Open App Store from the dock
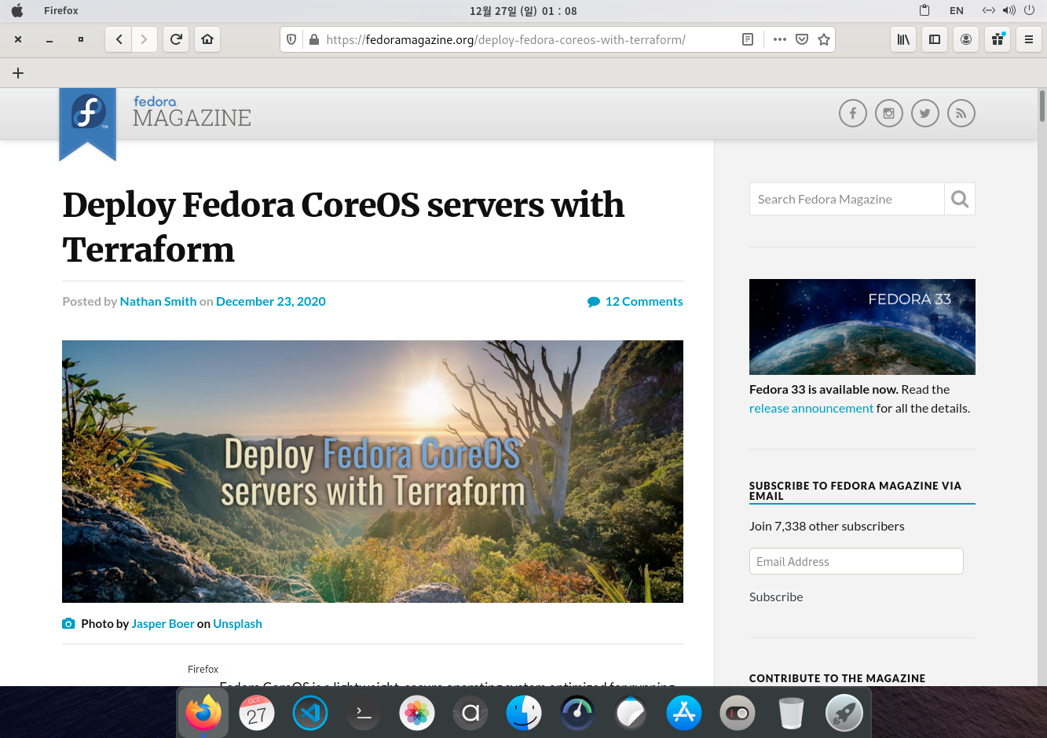The height and width of the screenshot is (738, 1047). tap(684, 713)
